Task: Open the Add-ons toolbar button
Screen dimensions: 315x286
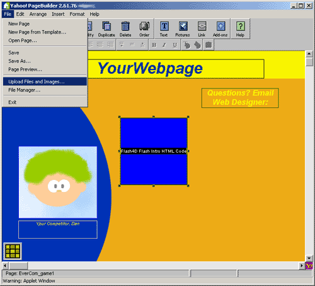Action: 220,29
